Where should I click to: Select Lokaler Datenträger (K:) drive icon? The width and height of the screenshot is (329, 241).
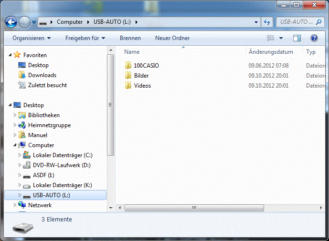point(27,186)
